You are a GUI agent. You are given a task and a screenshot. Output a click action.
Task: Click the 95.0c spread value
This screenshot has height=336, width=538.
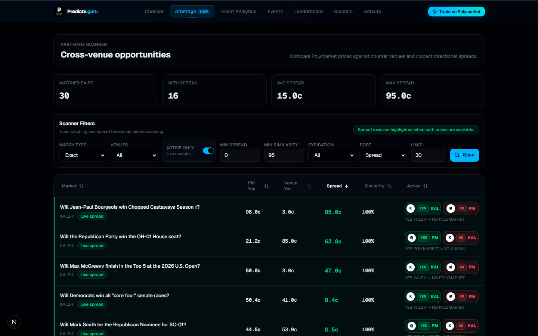pos(333,212)
